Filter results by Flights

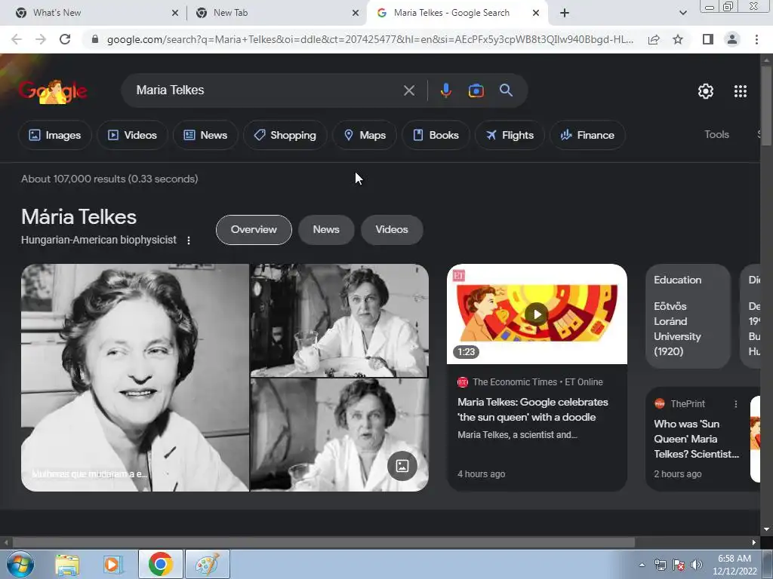pos(510,135)
